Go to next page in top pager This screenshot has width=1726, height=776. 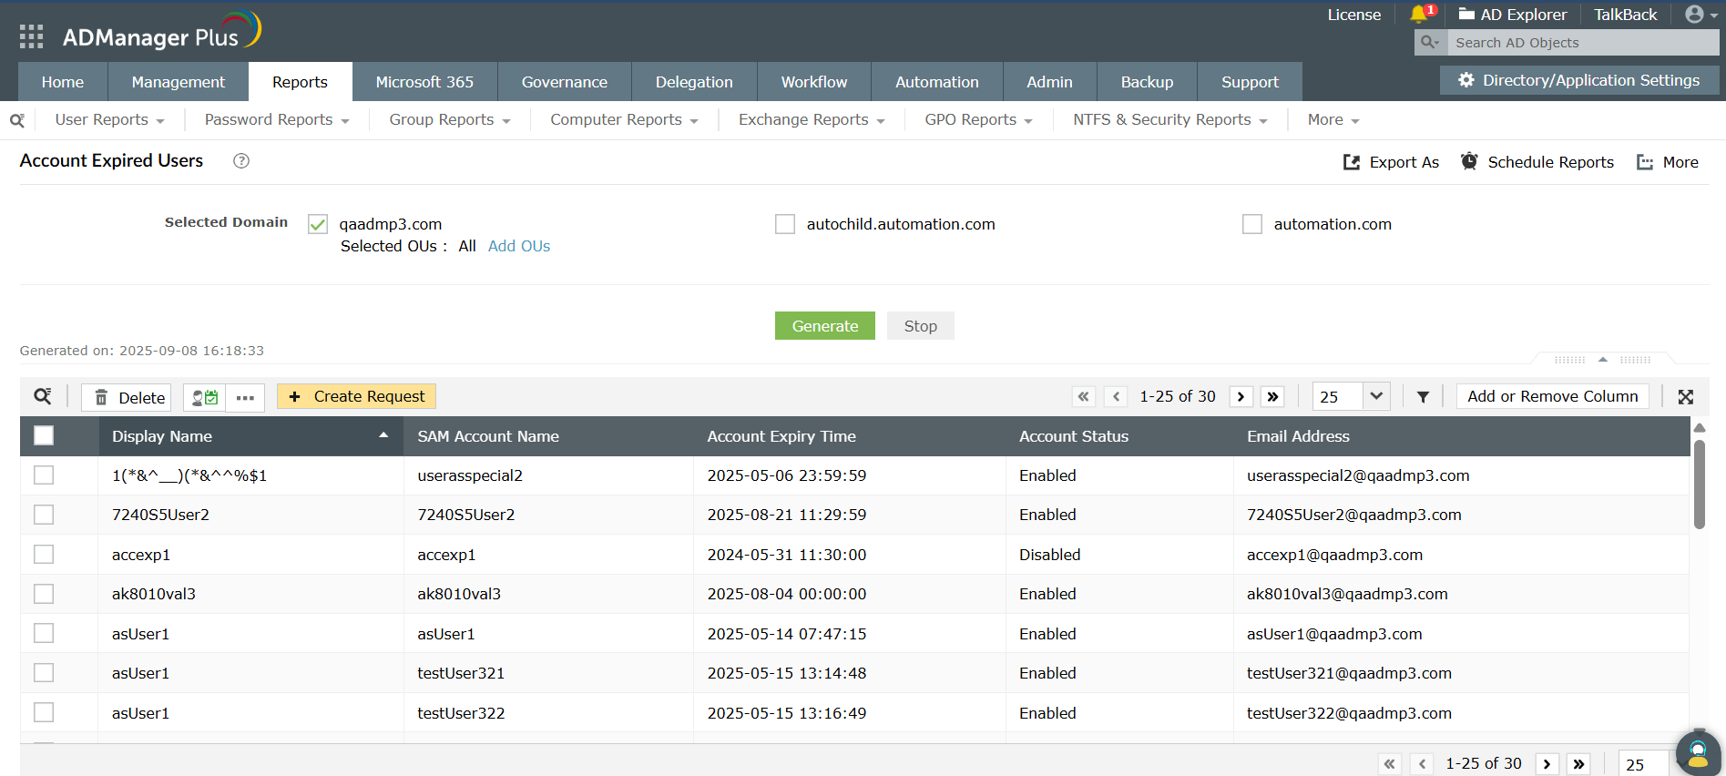pyautogui.click(x=1241, y=396)
